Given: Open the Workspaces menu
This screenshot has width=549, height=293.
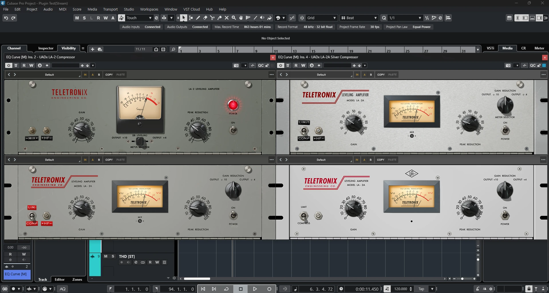Looking at the screenshot, I should click(149, 9).
